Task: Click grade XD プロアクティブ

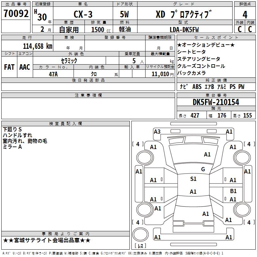Action: (183, 14)
